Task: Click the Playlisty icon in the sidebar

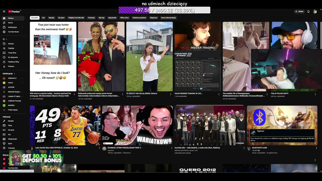Action: tap(4, 48)
